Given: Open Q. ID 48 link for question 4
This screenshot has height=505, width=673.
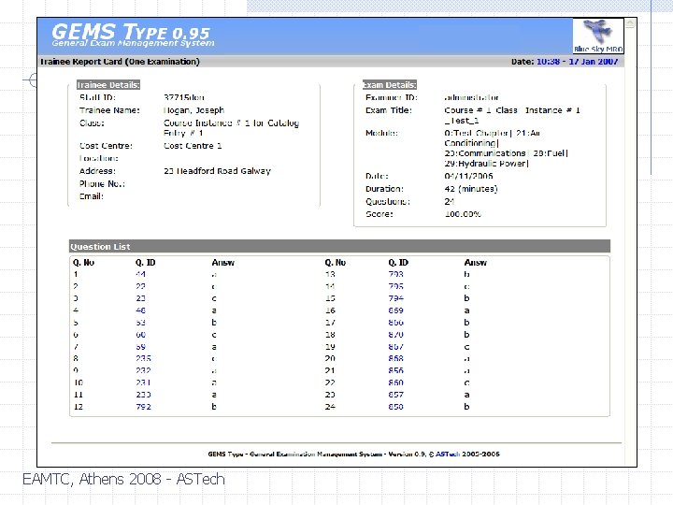Looking at the screenshot, I should tap(141, 310).
